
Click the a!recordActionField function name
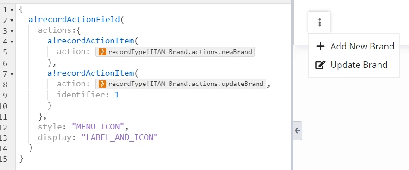pos(74,20)
